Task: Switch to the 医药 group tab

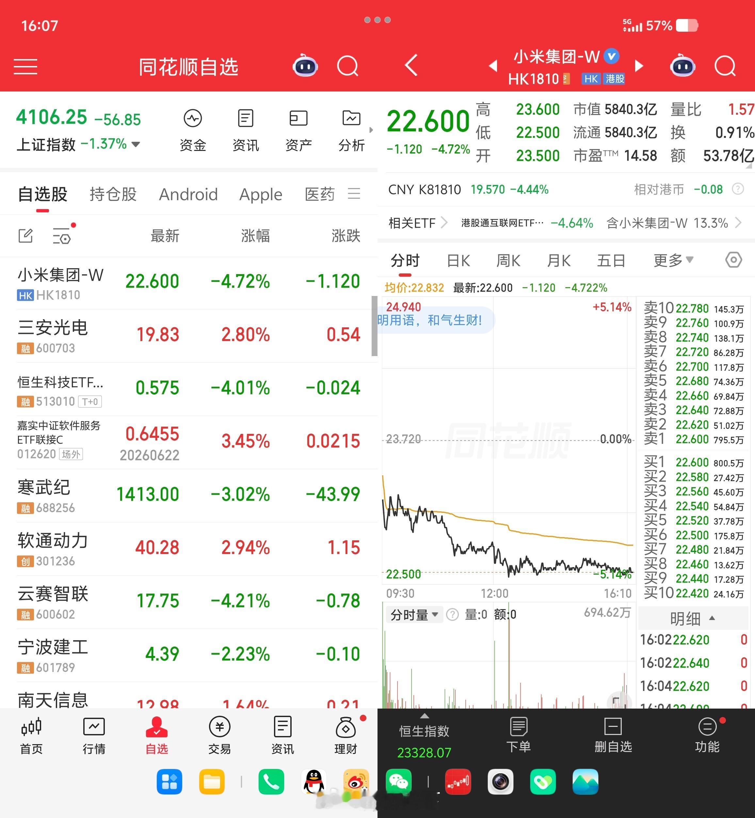Action: tap(319, 194)
